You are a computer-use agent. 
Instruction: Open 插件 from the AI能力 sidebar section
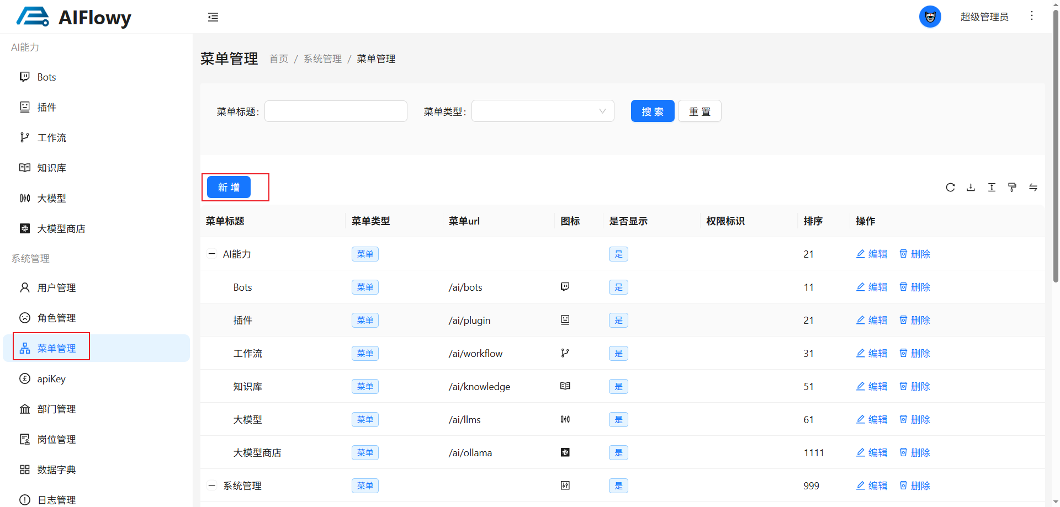coord(46,107)
